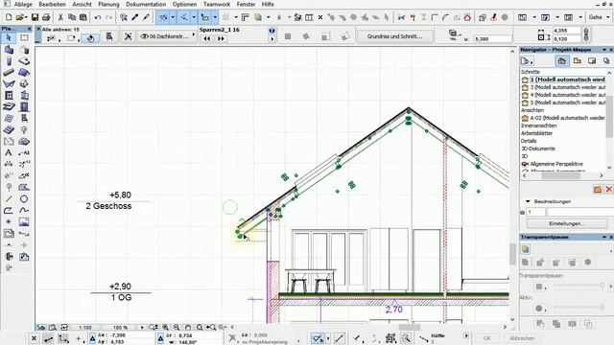This screenshot has height=345, width=614.
Task: Jump to previous selected element
Action: pyautogui.click(x=207, y=38)
